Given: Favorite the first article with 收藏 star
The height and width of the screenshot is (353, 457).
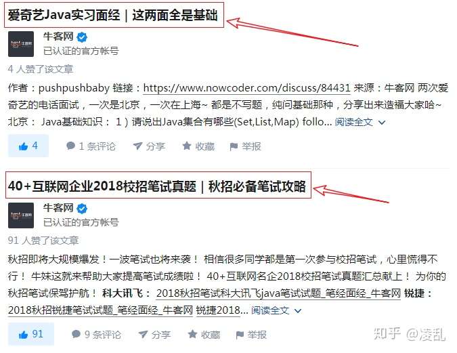Looking at the screenshot, I should [x=187, y=146].
